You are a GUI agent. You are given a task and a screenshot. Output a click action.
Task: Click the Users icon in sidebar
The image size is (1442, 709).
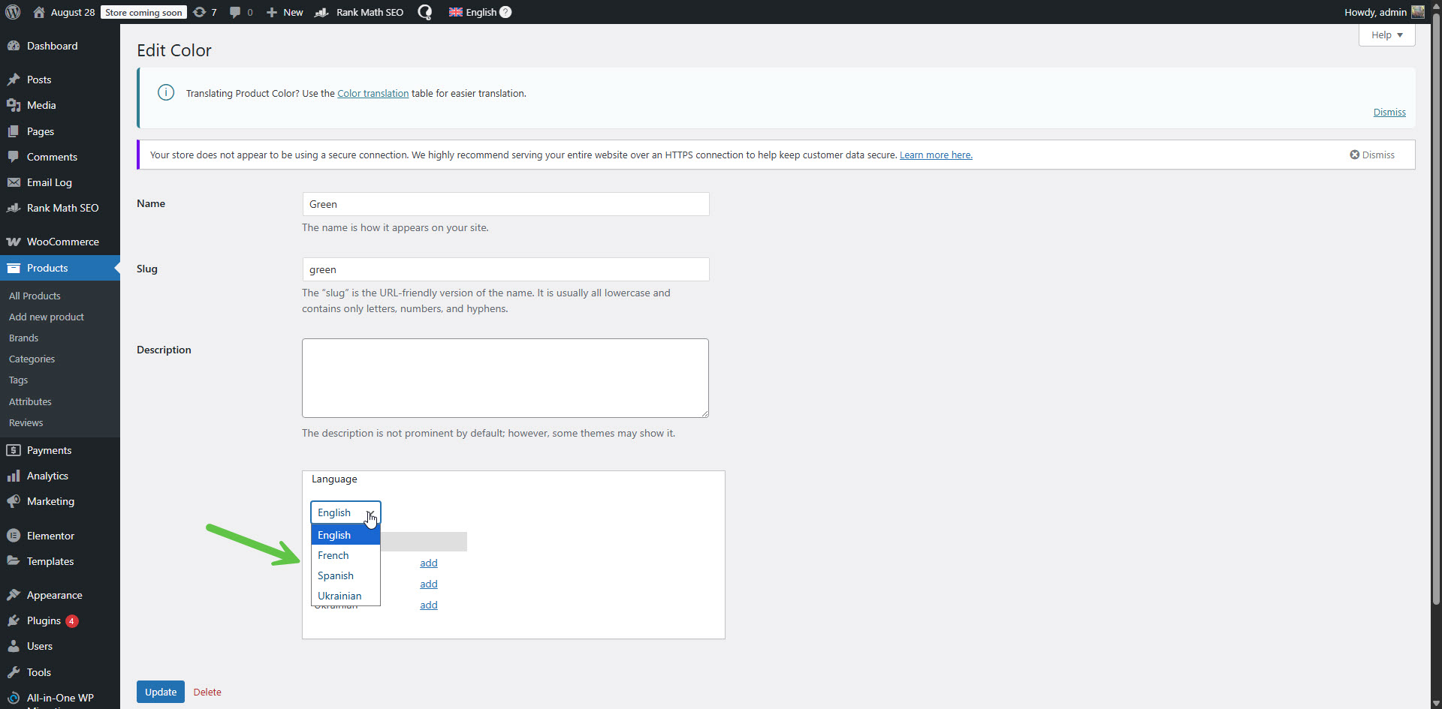[x=14, y=646]
